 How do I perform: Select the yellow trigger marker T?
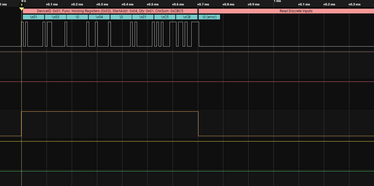coord(22,5)
